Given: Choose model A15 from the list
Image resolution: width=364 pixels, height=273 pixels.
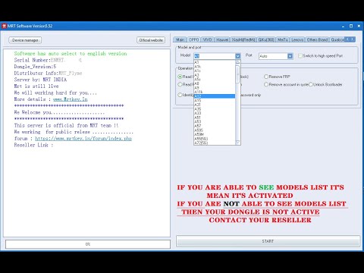Looking at the screenshot, I should pyautogui.click(x=215, y=101).
